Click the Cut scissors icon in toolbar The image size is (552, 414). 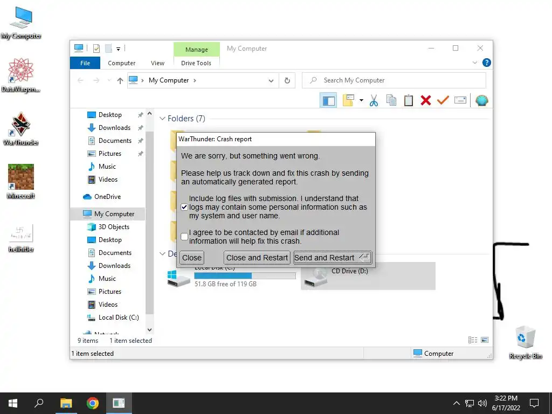374,101
